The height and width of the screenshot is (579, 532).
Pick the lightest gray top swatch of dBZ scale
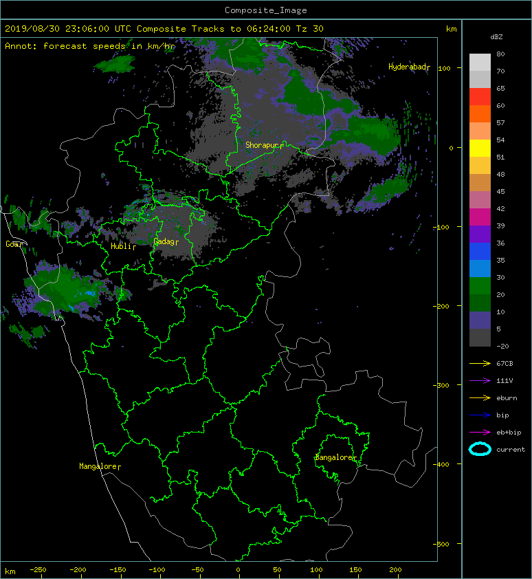(x=480, y=63)
